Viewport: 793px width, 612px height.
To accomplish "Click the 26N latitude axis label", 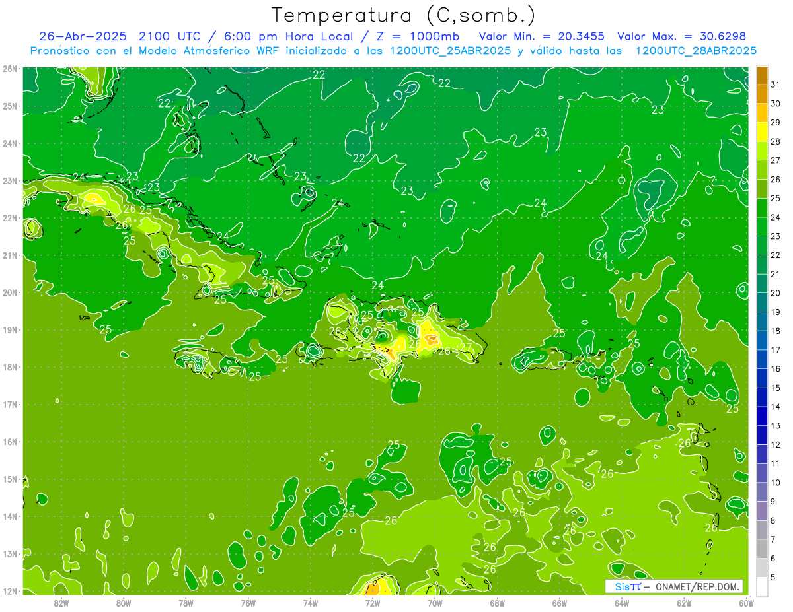I will pyautogui.click(x=10, y=69).
